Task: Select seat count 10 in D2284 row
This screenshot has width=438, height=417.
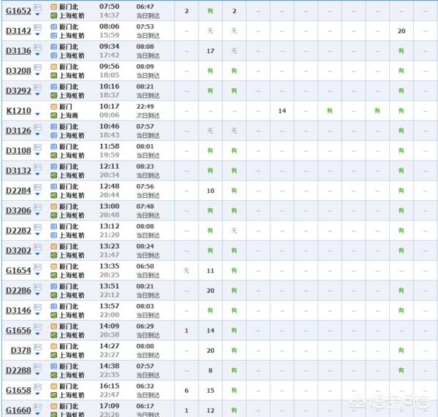Action: (x=210, y=191)
